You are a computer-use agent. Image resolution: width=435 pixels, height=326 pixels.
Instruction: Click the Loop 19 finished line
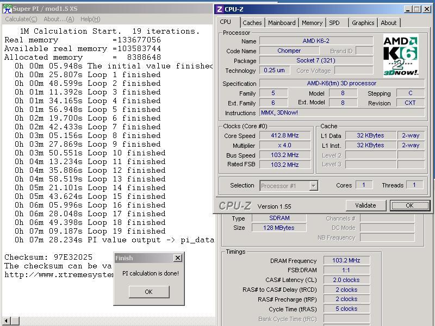(x=90, y=231)
